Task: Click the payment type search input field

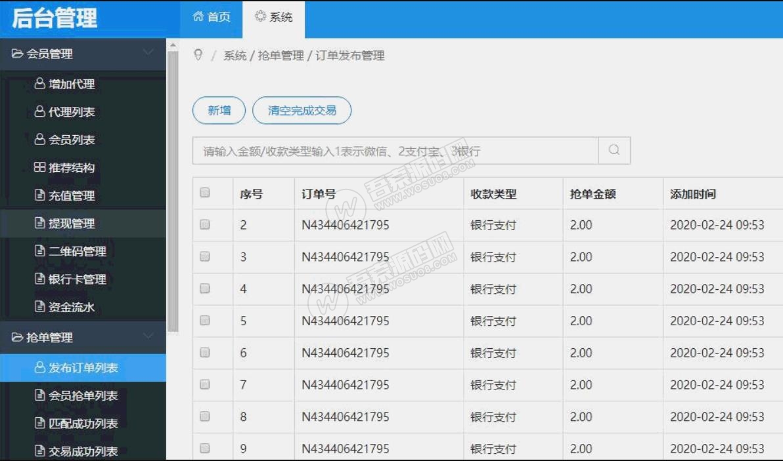Action: point(394,150)
